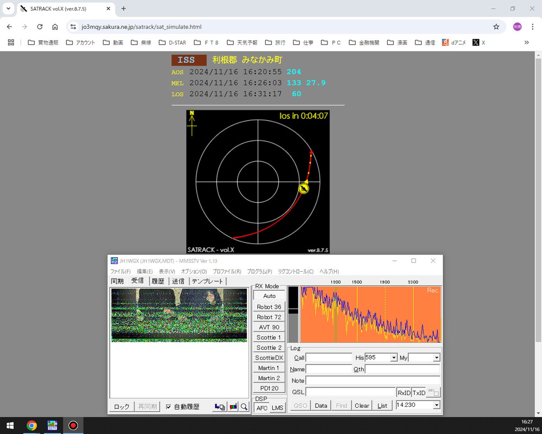Viewport: 542px width, 434px height.
Task: Expand the His report dropdown
Action: [x=394, y=358]
